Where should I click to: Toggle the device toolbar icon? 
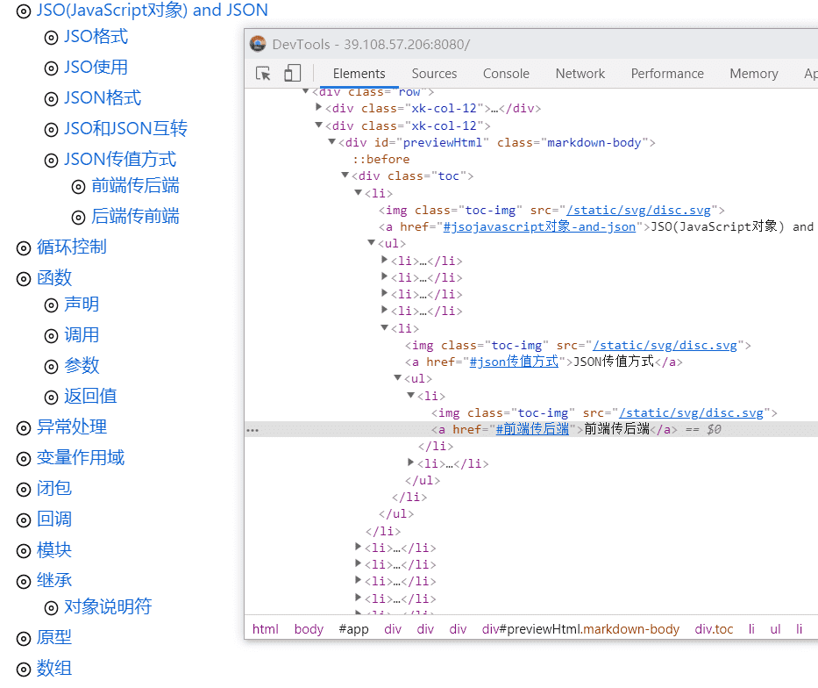click(x=292, y=74)
